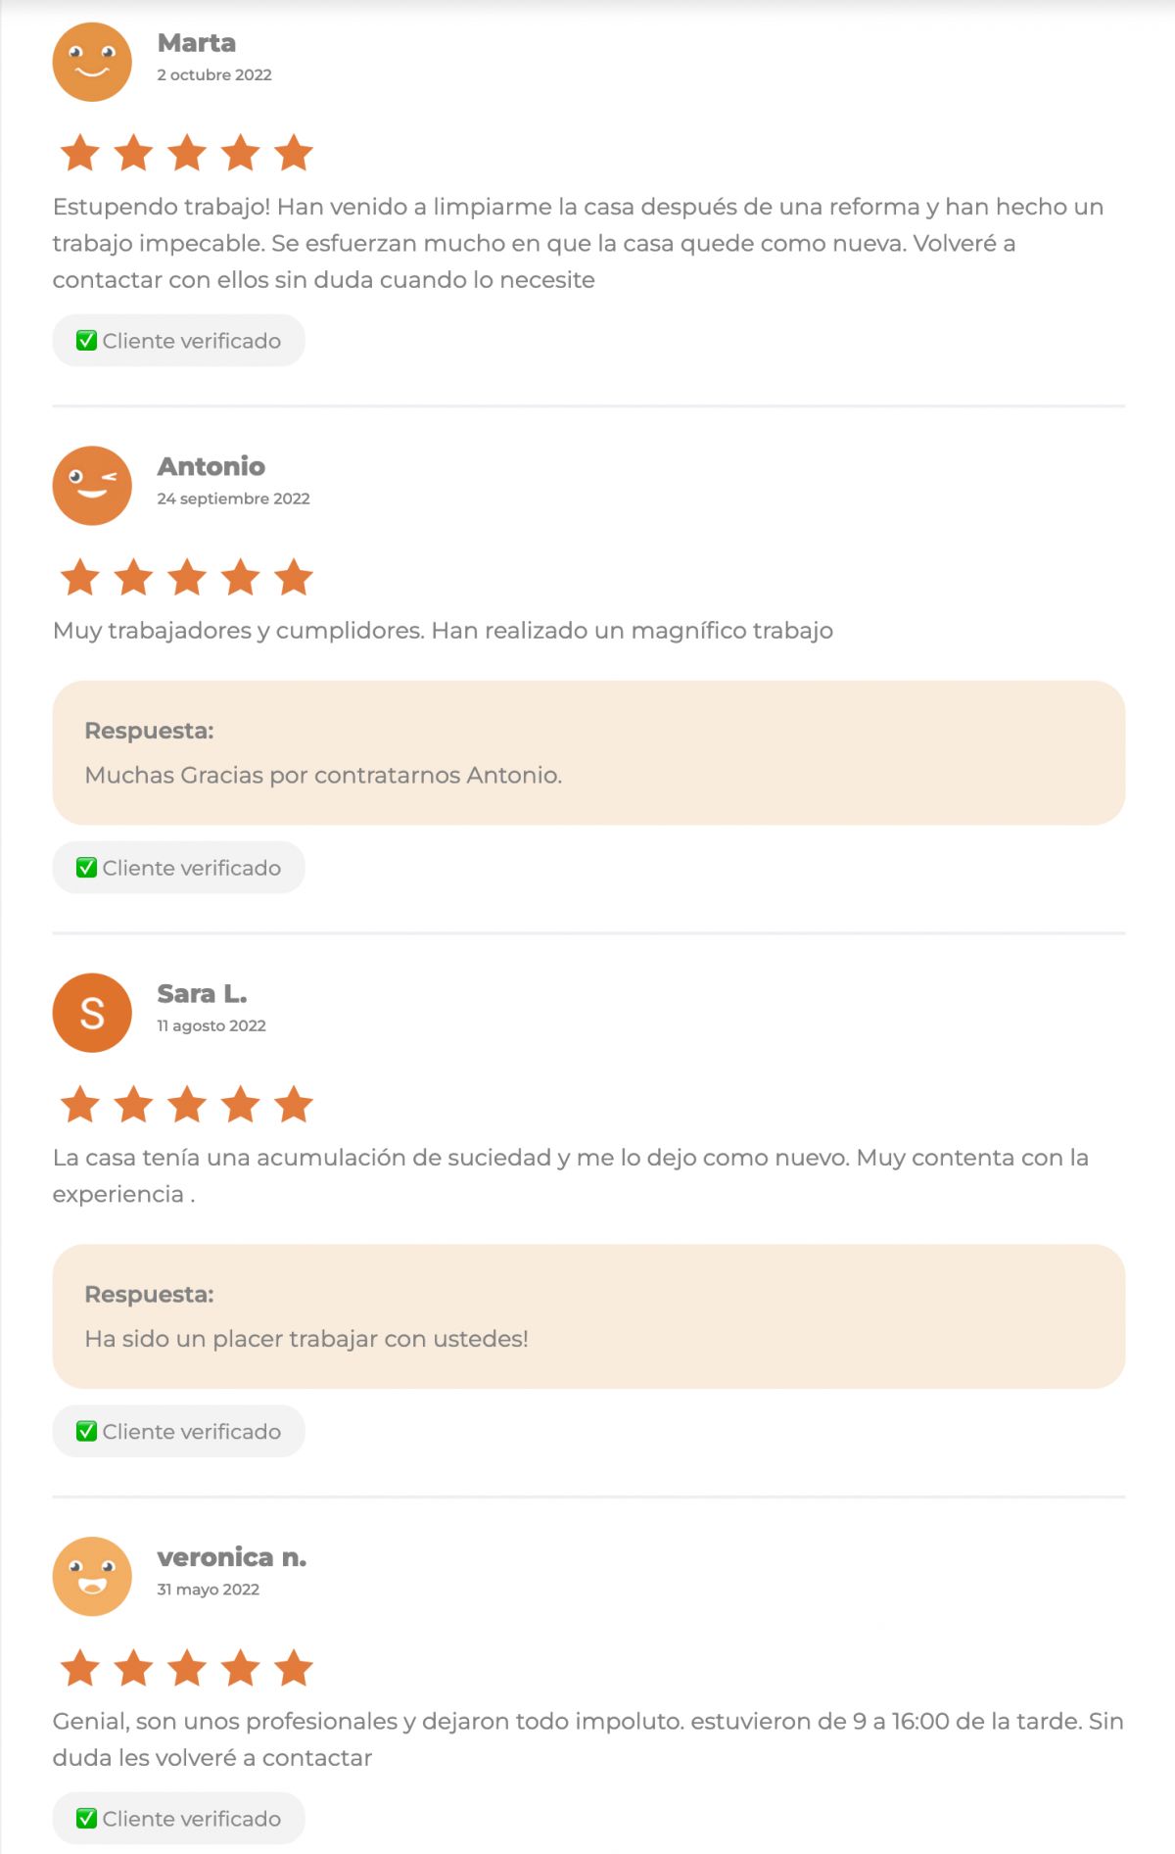
Task: Click the fifth star in Marta's rating
Action: click(x=294, y=154)
